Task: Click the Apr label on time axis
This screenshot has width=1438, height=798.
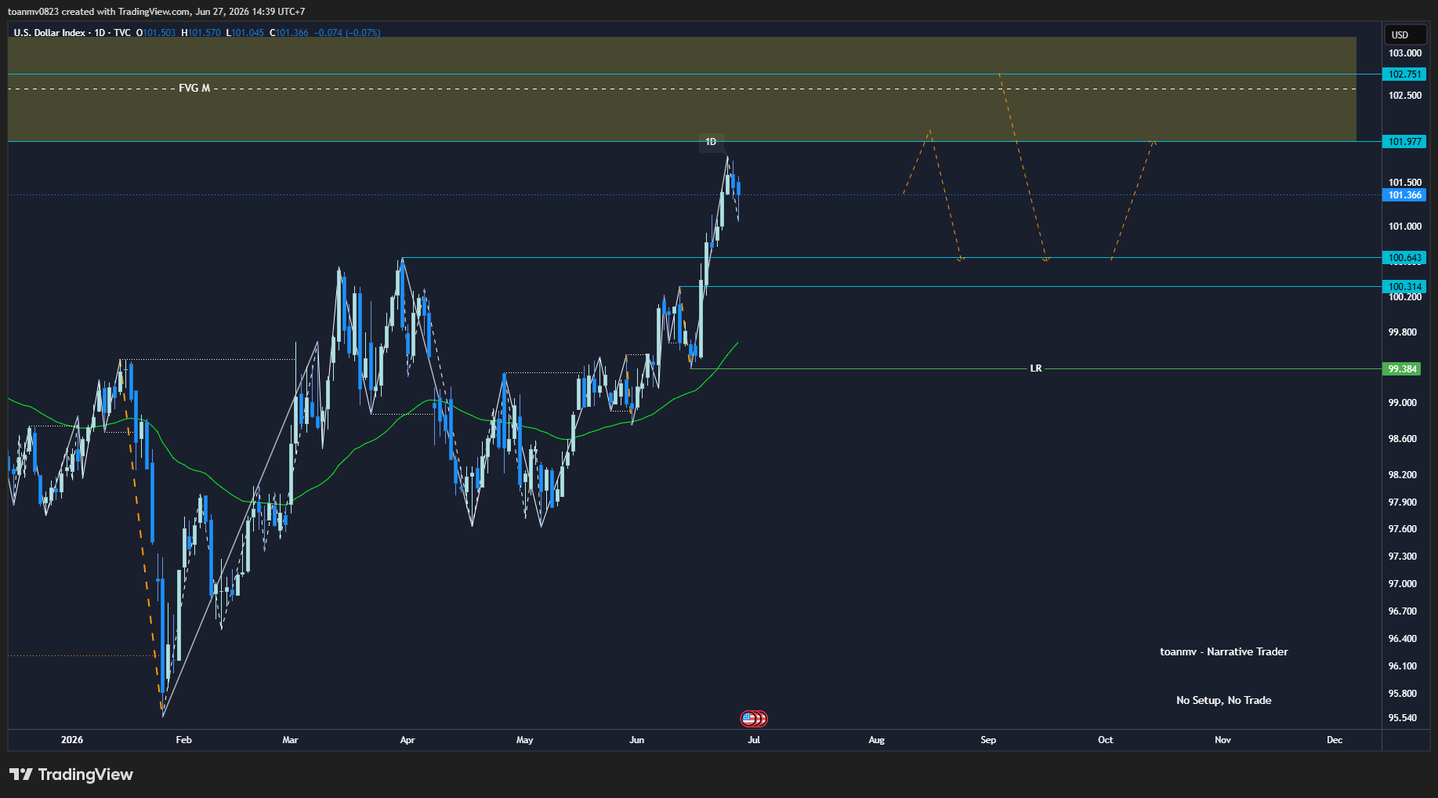Action: click(x=407, y=740)
